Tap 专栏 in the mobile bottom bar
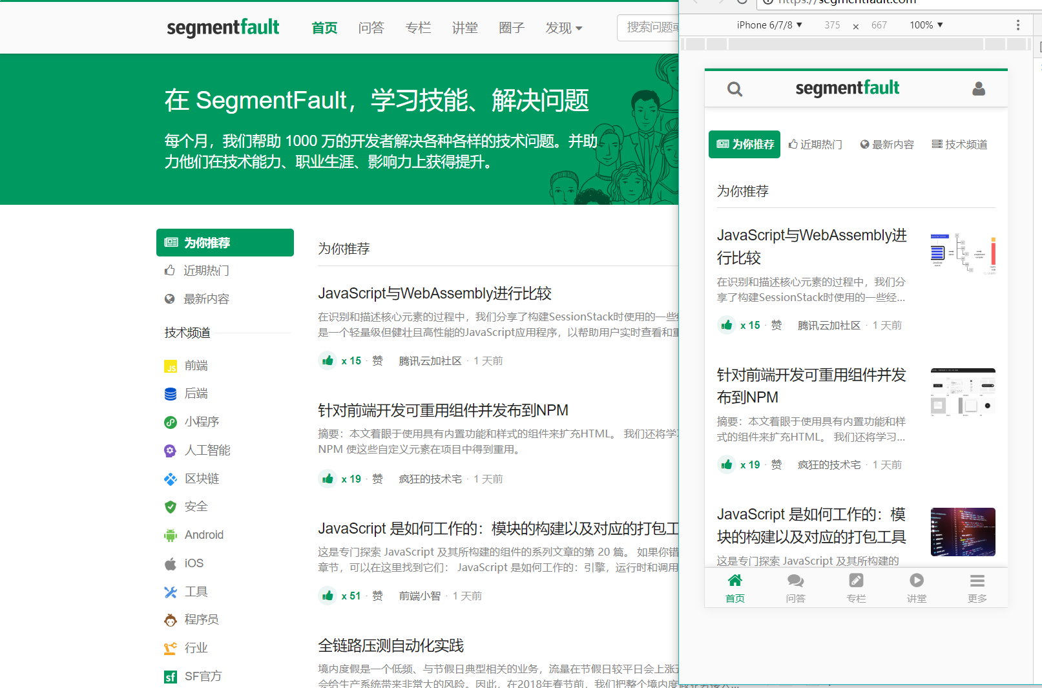The width and height of the screenshot is (1042, 688). [856, 588]
